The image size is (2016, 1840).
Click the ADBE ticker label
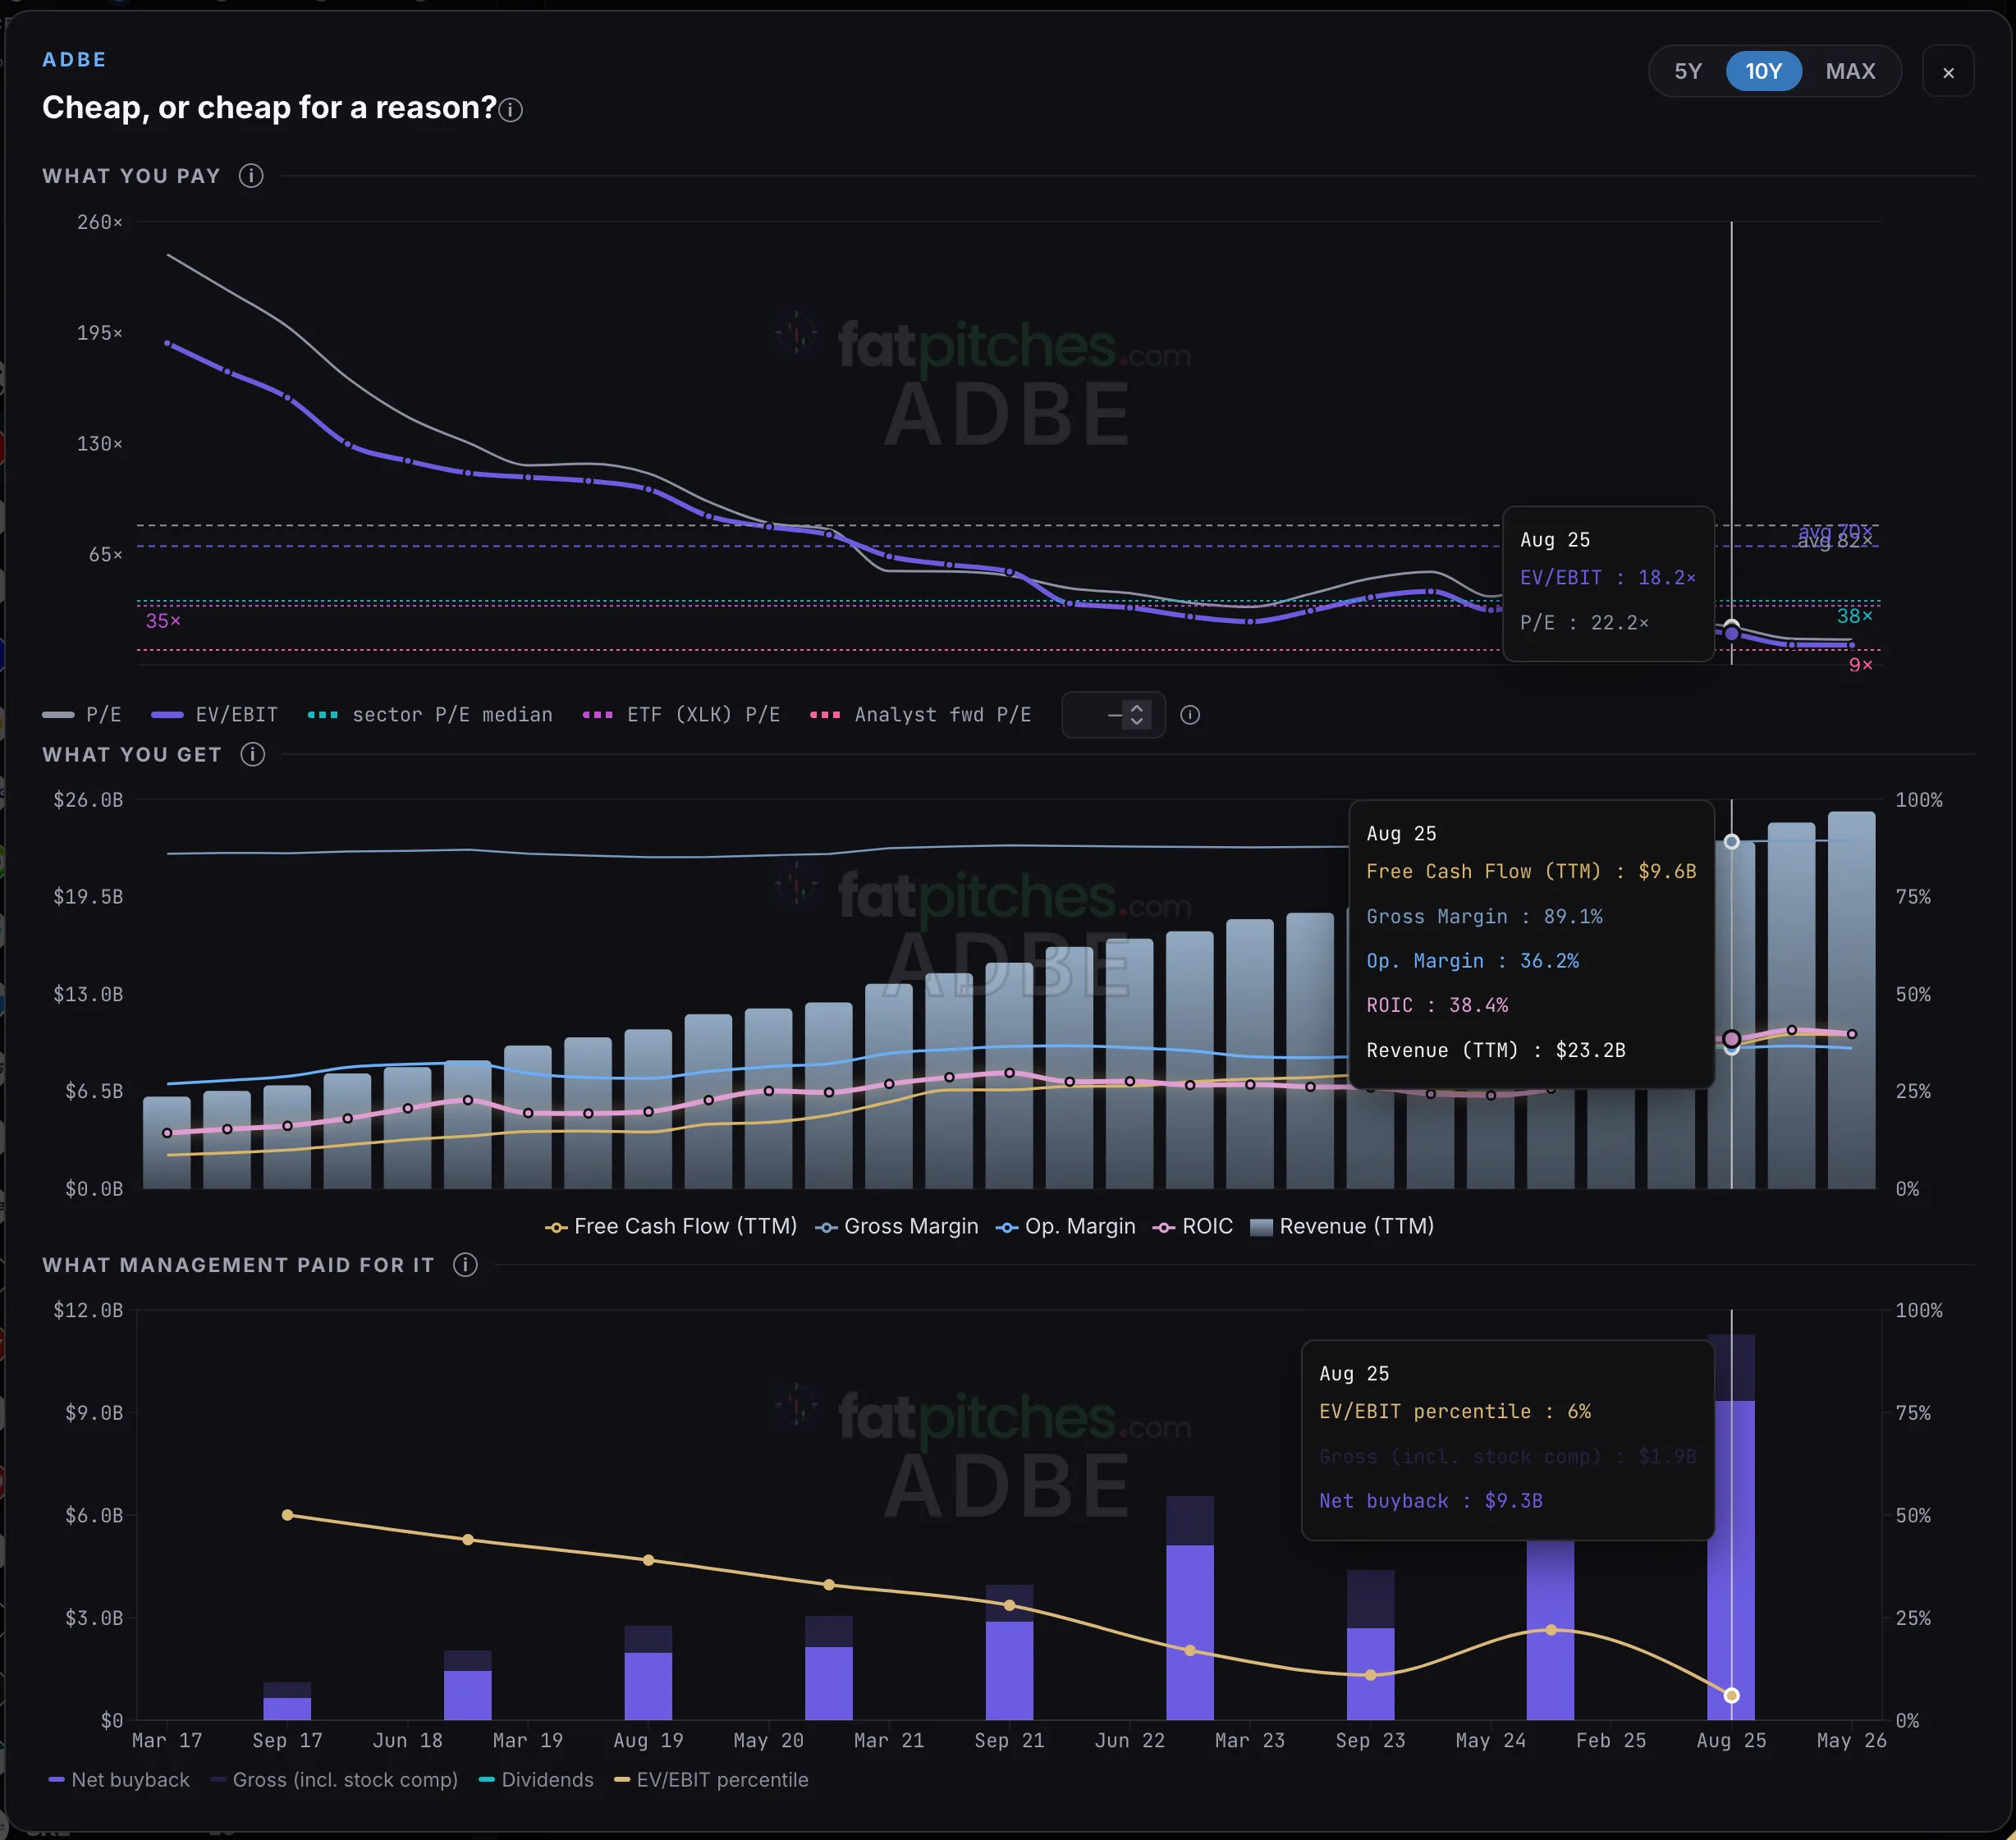point(74,60)
